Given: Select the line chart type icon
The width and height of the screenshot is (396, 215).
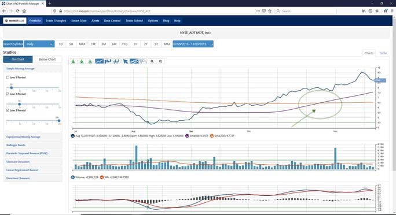Looking at the screenshot, I should click(99, 61).
